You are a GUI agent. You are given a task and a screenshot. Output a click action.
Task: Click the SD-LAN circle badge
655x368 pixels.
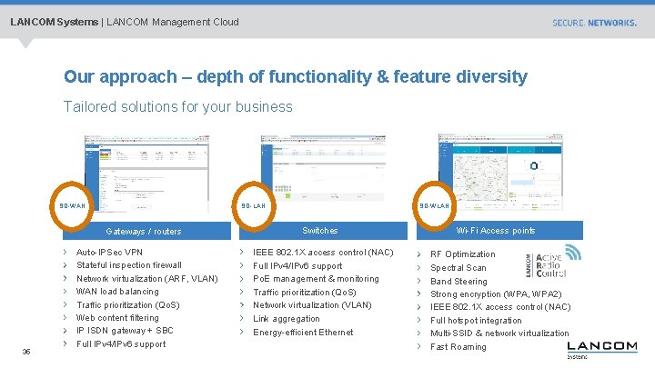(254, 206)
